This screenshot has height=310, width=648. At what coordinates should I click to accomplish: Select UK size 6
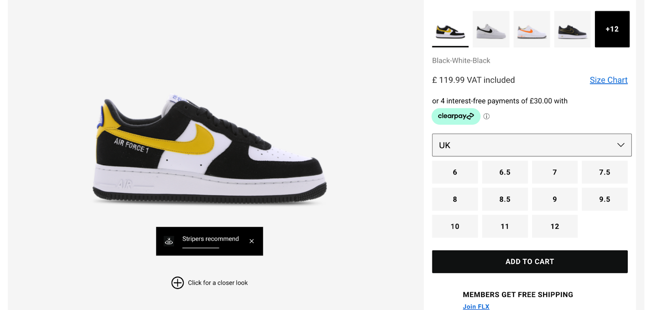coord(454,172)
